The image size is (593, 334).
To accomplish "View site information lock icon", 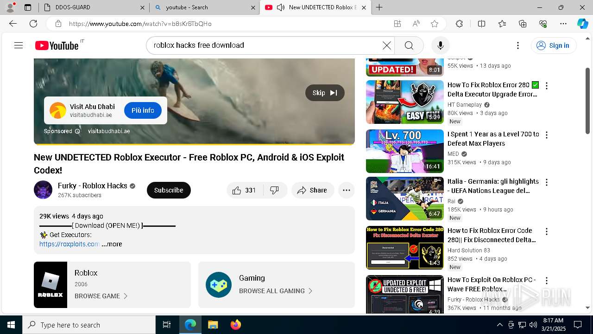I will [x=58, y=24].
